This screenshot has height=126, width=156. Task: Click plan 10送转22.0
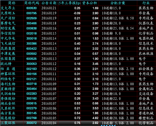[x=111, y=99]
